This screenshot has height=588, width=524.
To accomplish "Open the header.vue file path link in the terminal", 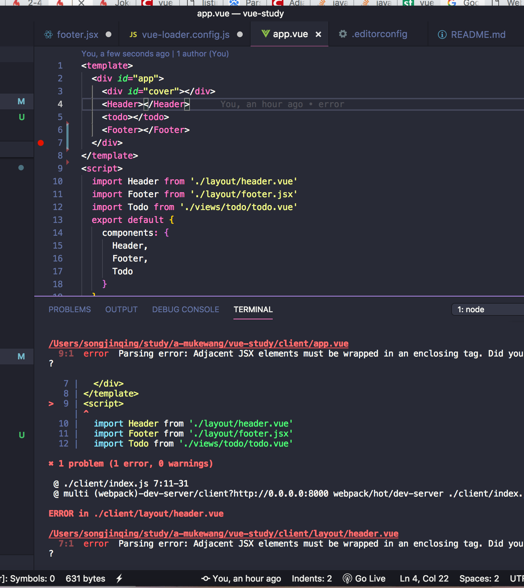I will click(x=223, y=534).
